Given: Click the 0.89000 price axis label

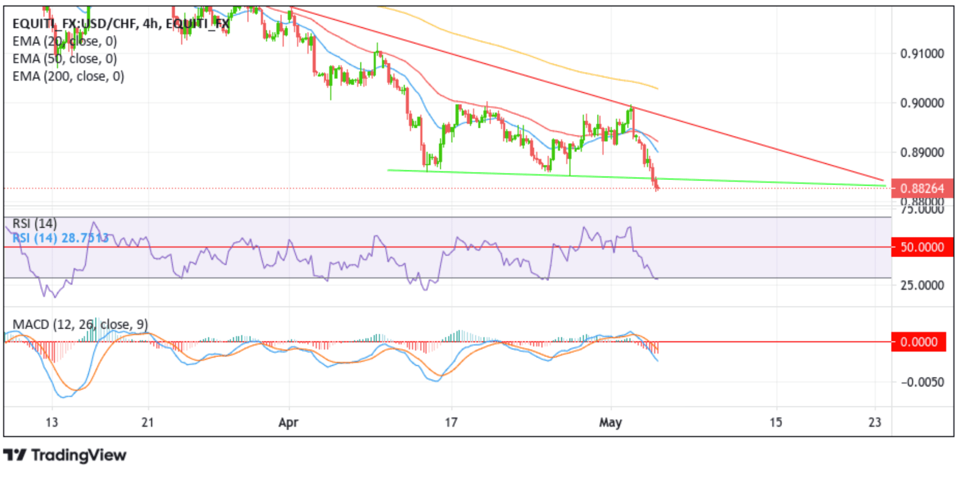Looking at the screenshot, I should pyautogui.click(x=922, y=152).
